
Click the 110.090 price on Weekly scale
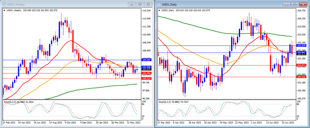[x=147, y=35]
